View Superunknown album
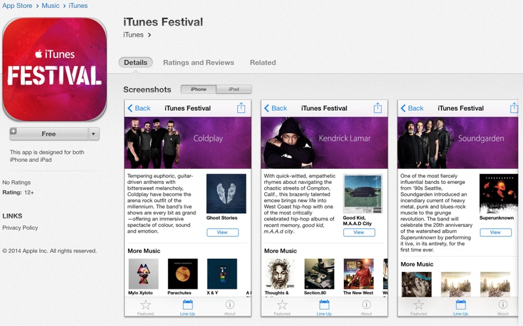Screen dimensions: 523x326 pos(496,232)
